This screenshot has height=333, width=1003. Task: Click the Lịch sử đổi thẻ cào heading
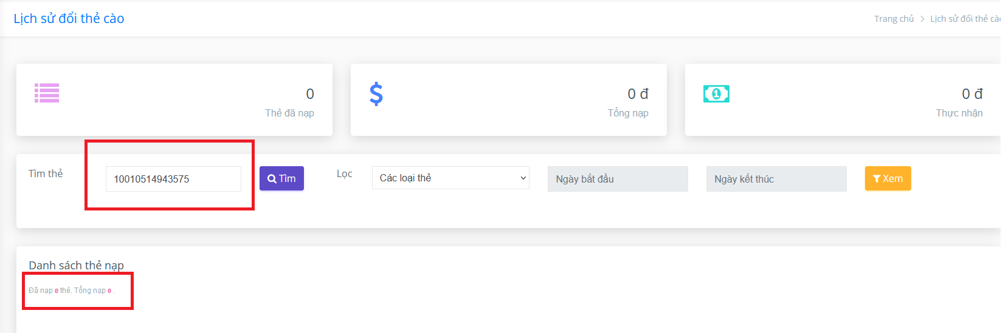[x=69, y=19]
